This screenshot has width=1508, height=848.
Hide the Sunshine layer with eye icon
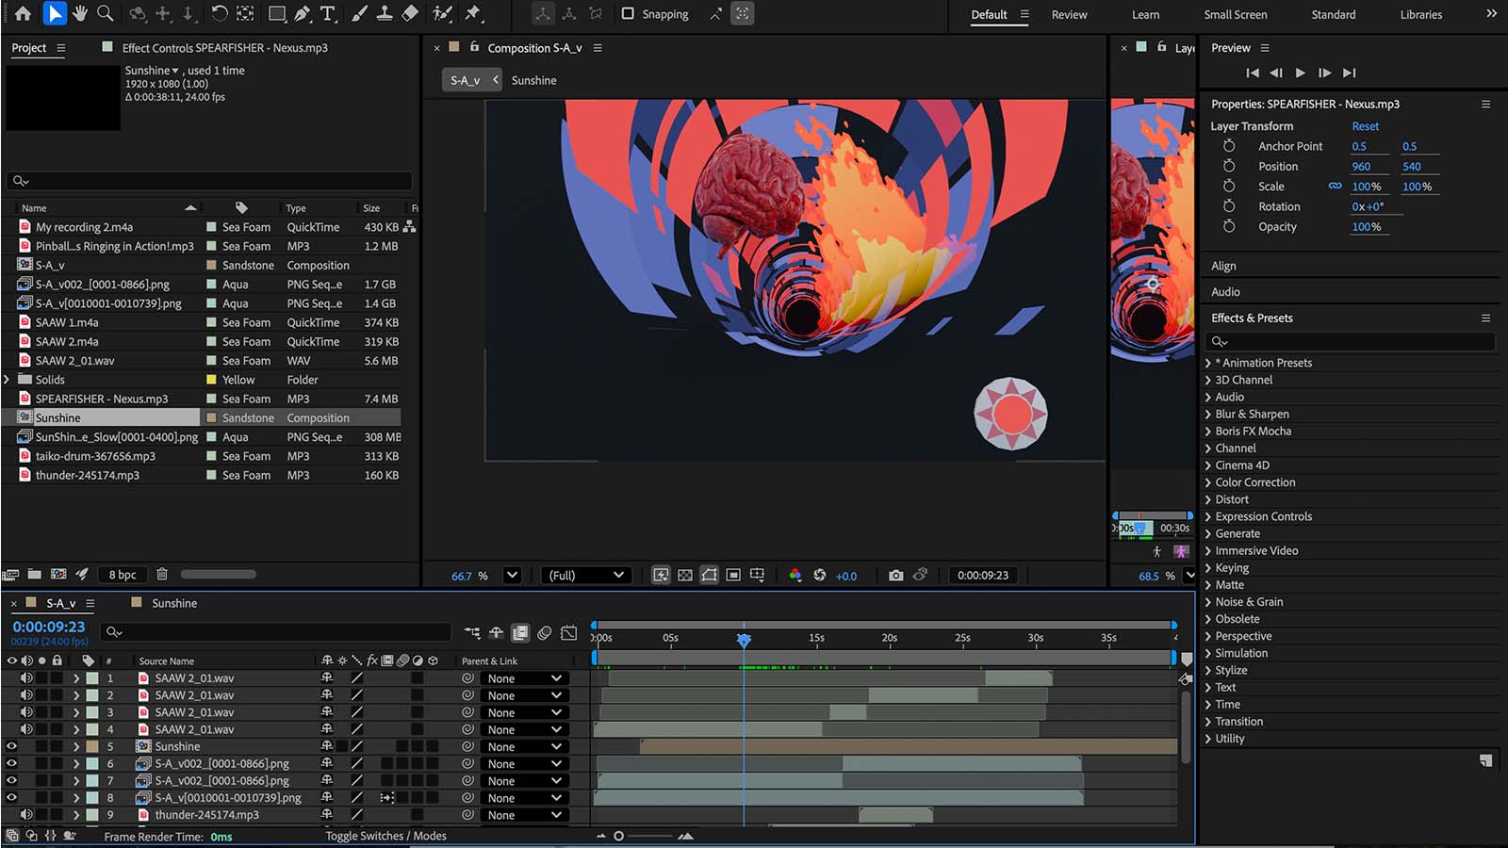point(12,746)
